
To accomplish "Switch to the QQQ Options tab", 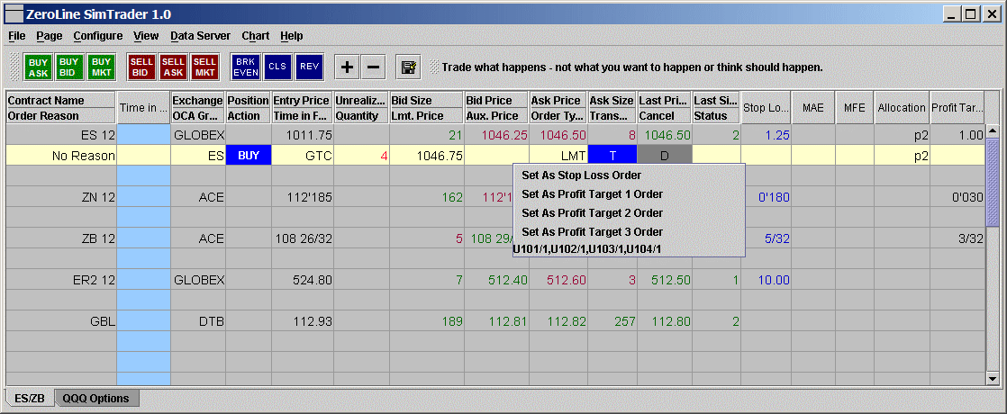I will tap(96, 398).
